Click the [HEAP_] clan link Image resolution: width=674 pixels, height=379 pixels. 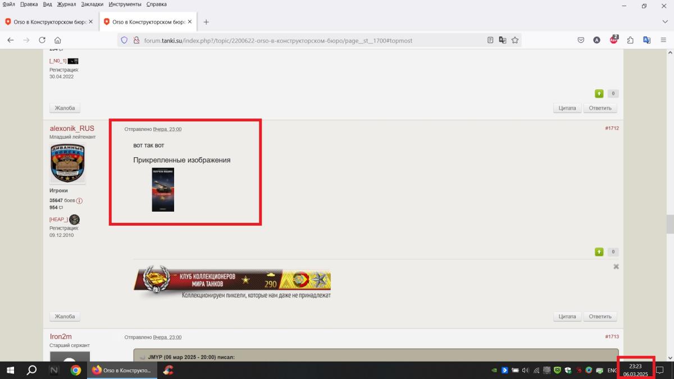pyautogui.click(x=58, y=220)
